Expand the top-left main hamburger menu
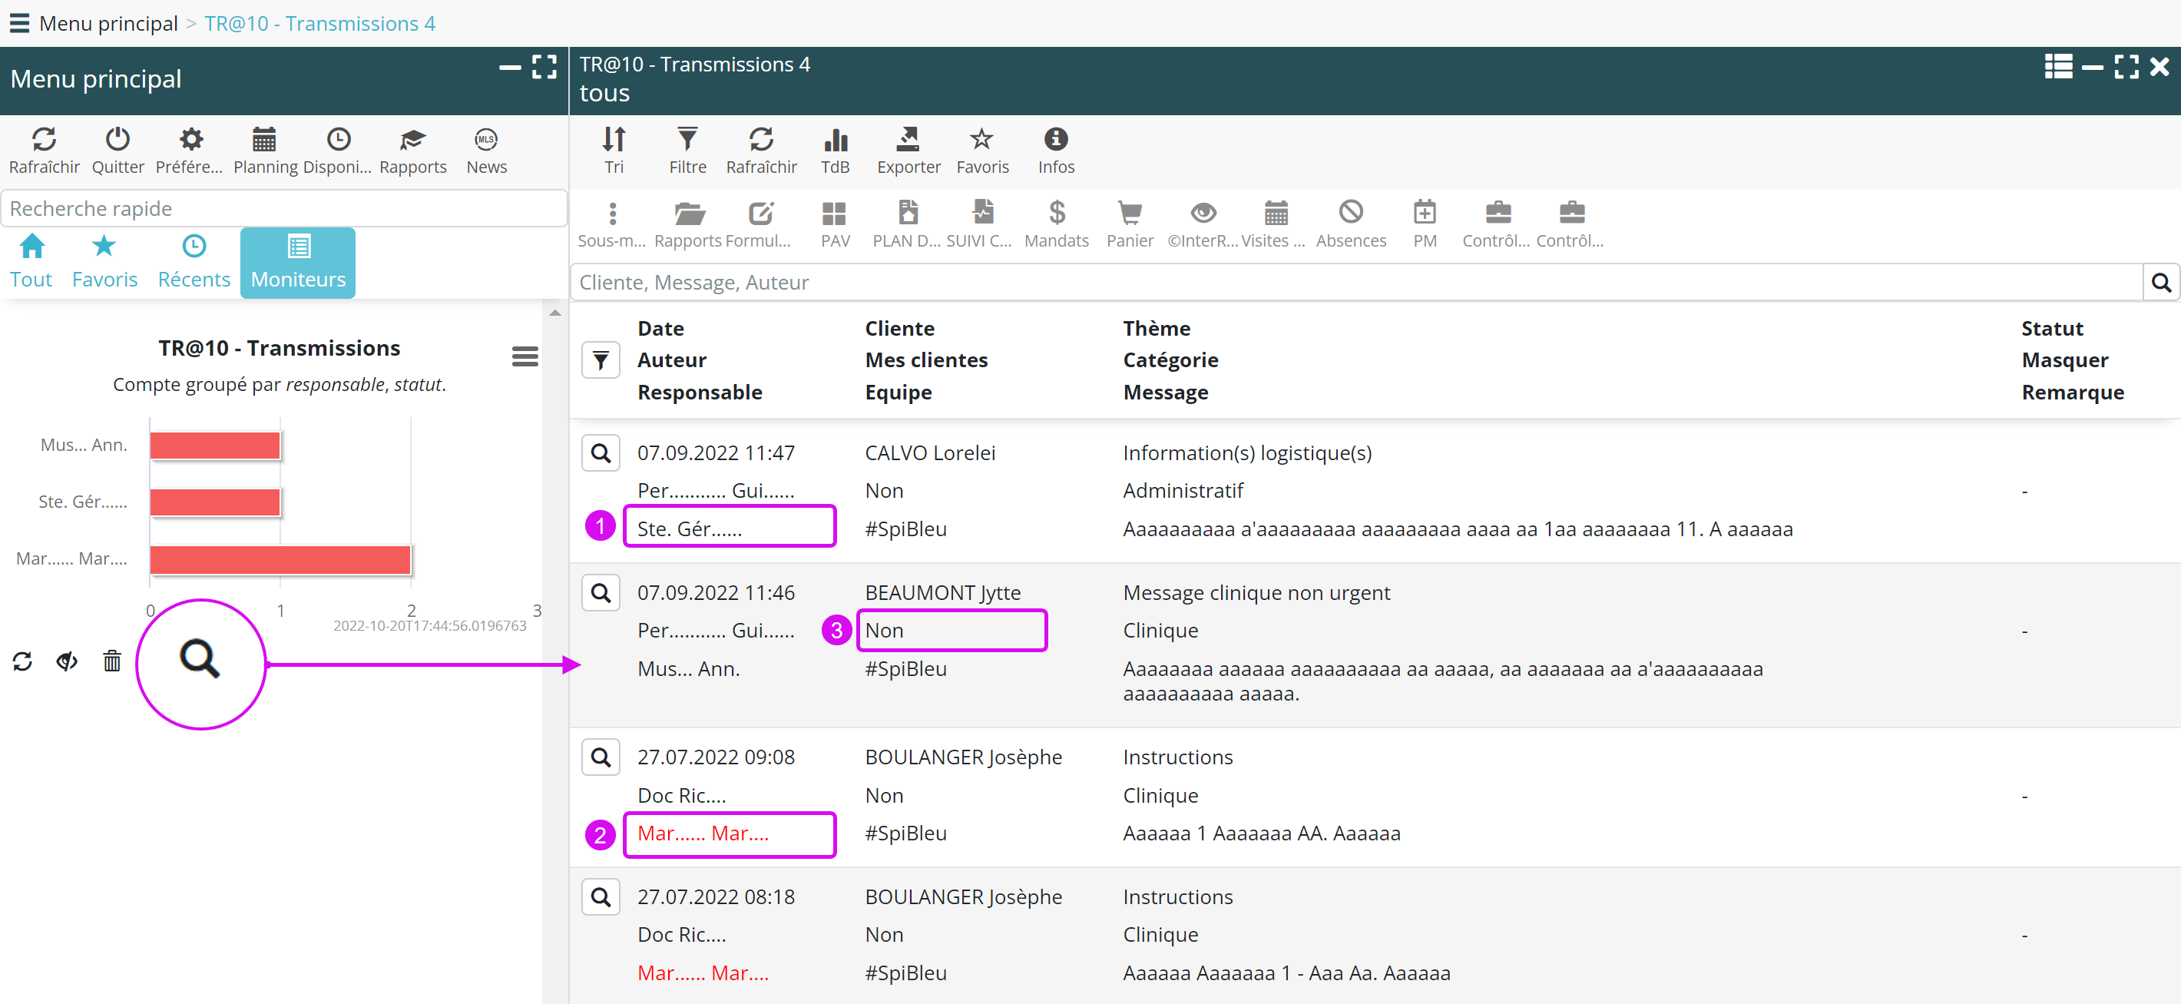The image size is (2181, 1004). pos(18,23)
